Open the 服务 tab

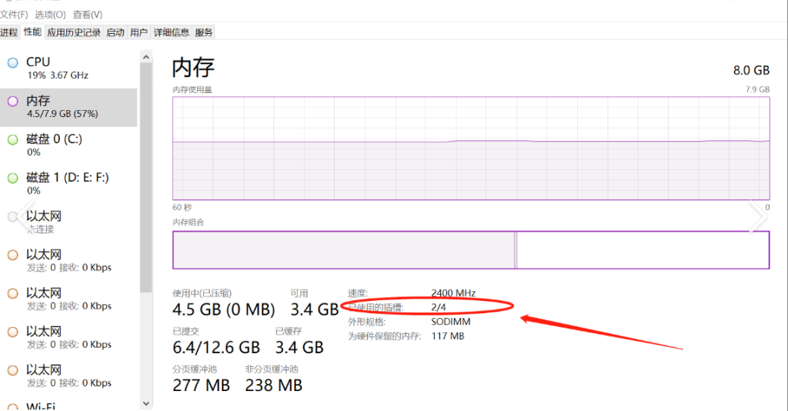[x=203, y=32]
